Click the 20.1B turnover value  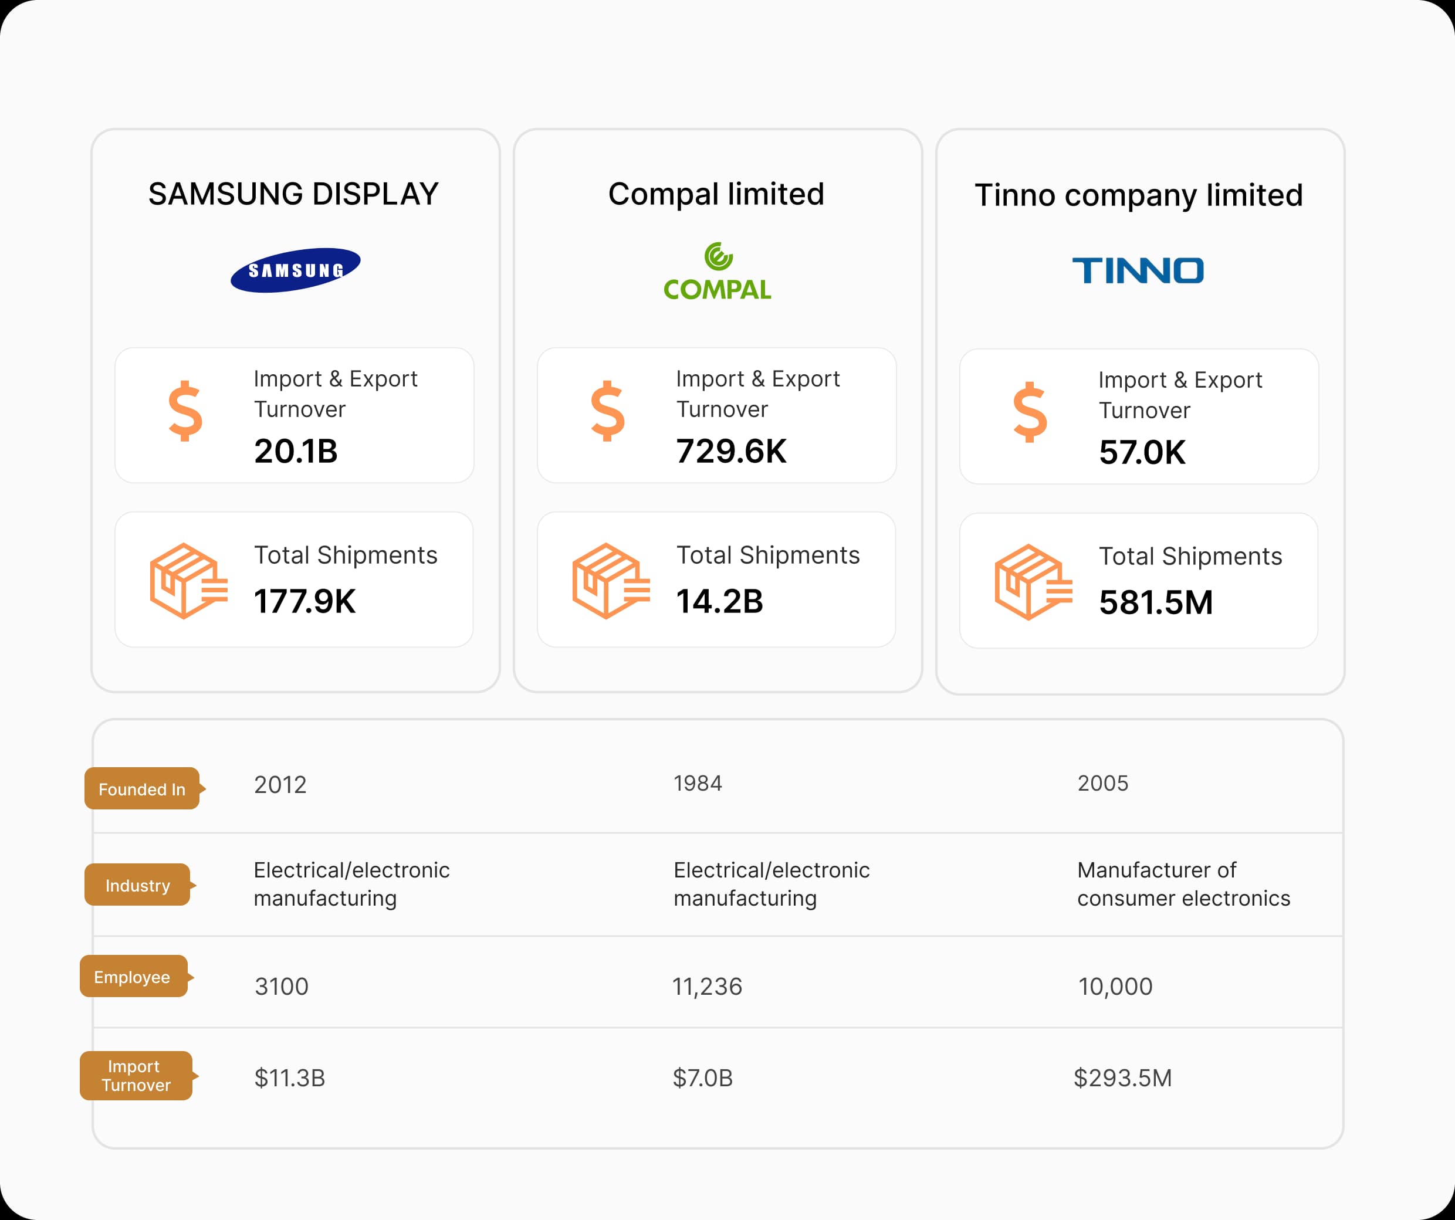(296, 451)
